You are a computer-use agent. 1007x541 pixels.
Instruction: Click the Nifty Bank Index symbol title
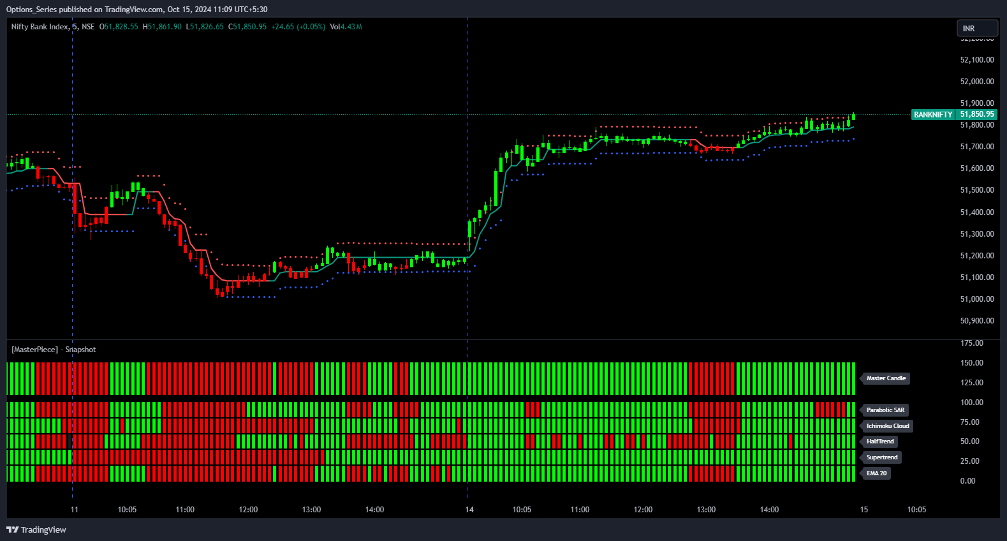(x=40, y=27)
